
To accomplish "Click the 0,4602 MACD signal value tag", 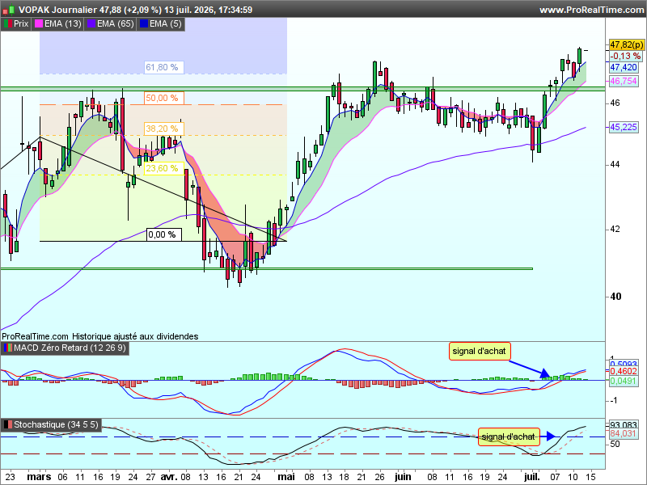I will [624, 372].
